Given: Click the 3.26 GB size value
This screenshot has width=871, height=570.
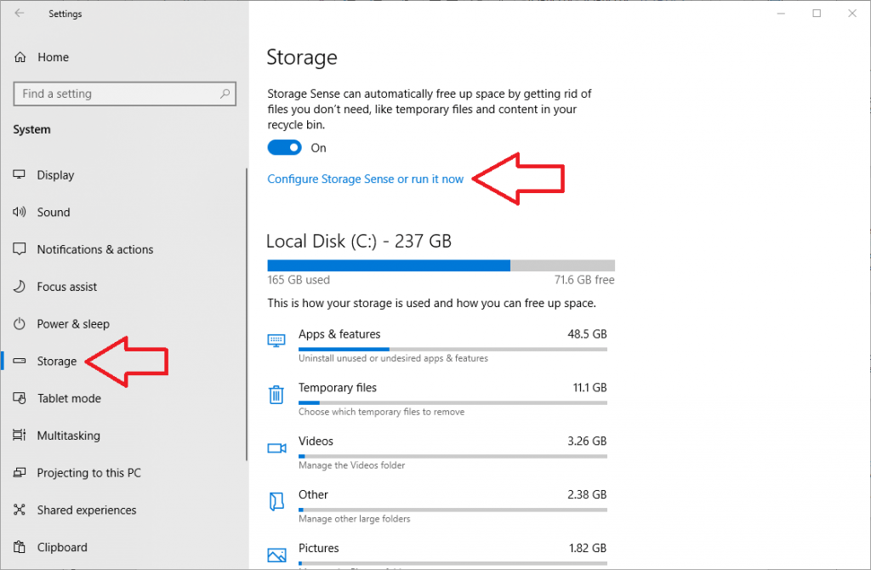Looking at the screenshot, I should coord(587,441).
